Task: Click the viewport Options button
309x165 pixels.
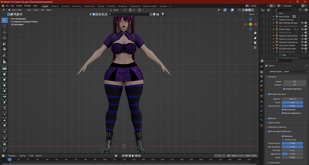Action: point(252,14)
